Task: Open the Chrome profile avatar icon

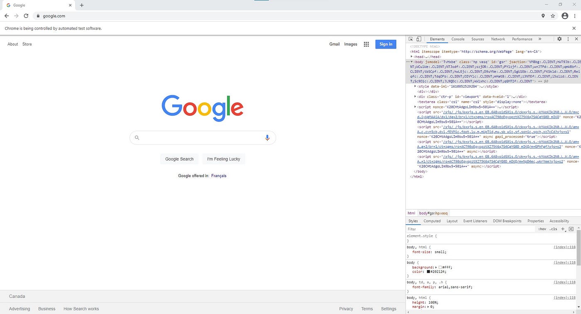Action: click(565, 16)
